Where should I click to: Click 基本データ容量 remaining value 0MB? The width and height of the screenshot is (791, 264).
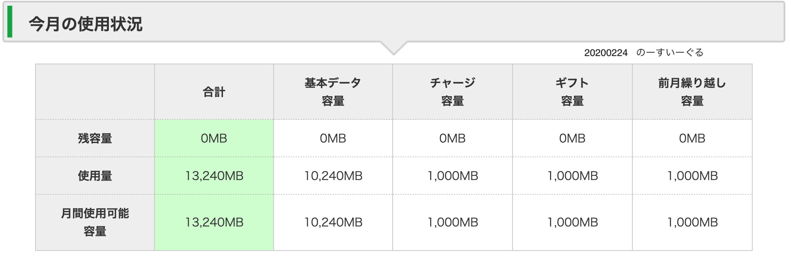click(333, 139)
